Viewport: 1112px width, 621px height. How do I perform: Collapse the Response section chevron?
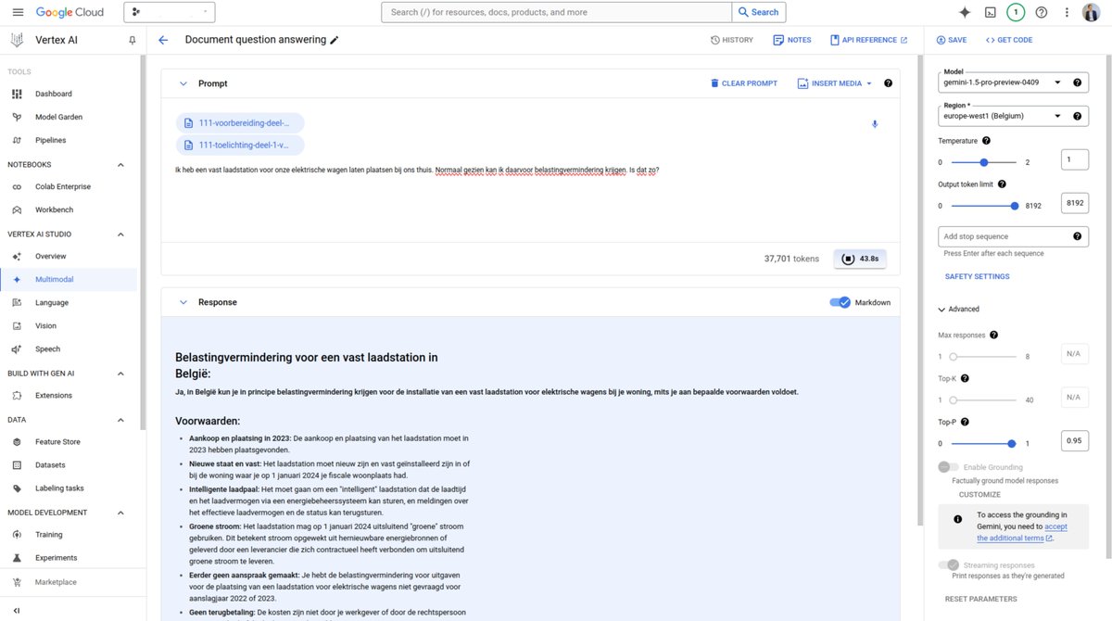pyautogui.click(x=183, y=302)
